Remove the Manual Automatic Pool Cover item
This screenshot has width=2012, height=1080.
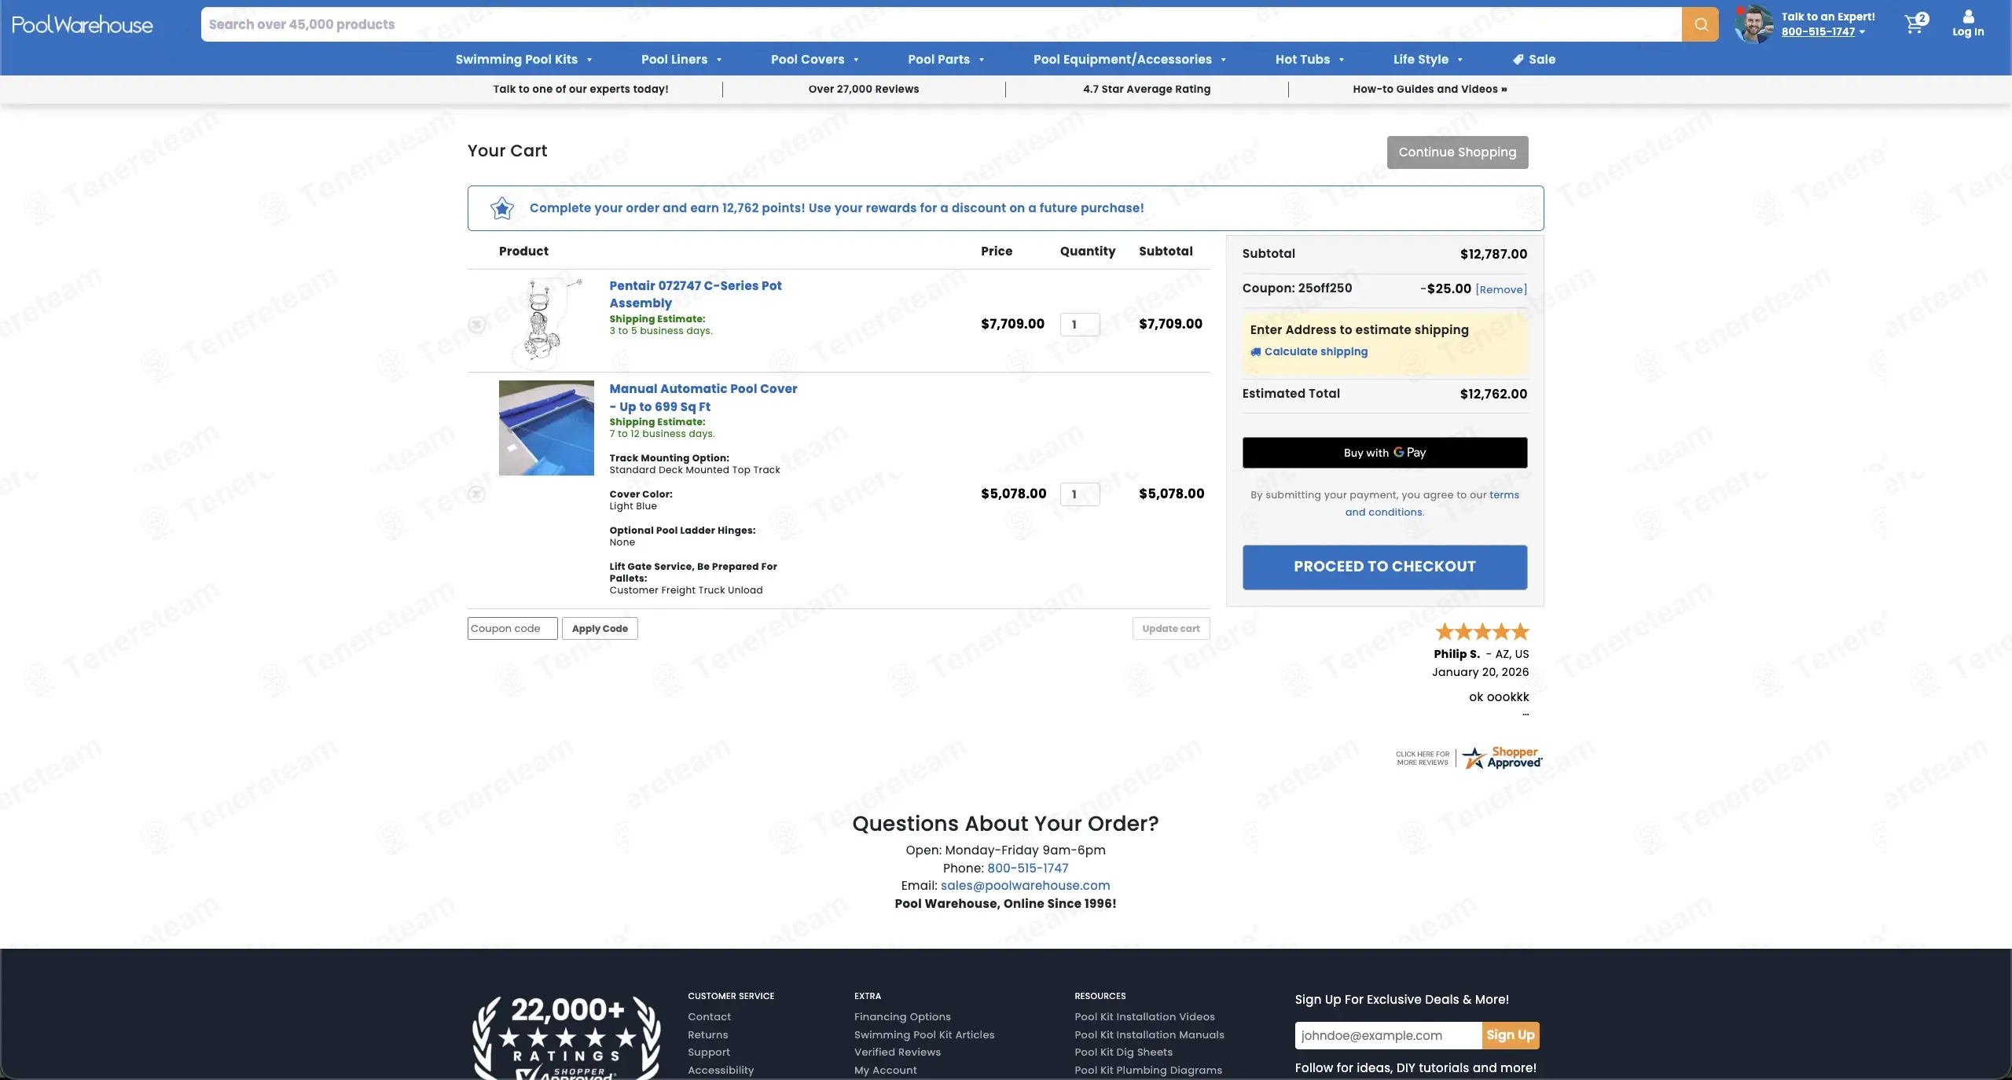point(476,494)
